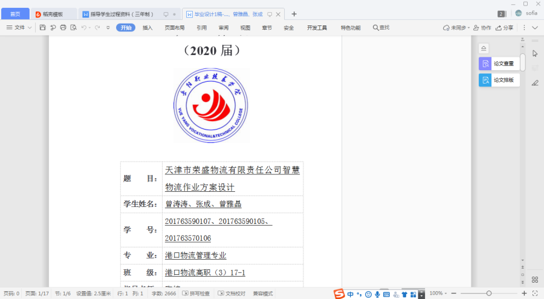Screen dimensions: 544x299
Task: Expand the quick access toolbar customize arrow
Action: (108, 27)
